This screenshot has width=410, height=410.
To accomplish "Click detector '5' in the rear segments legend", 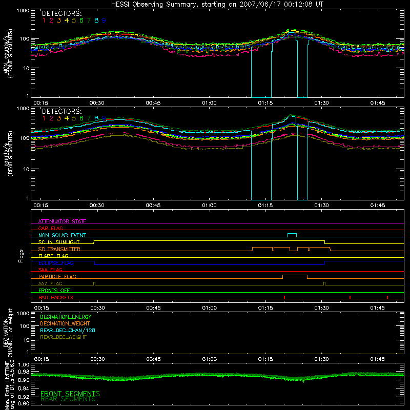I will 74,118.
